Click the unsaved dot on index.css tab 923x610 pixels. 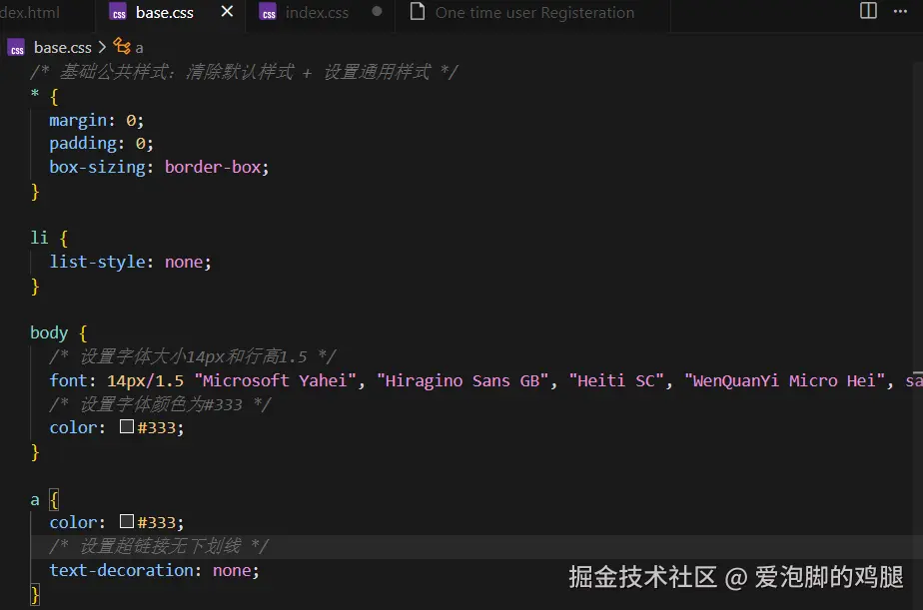pyautogui.click(x=377, y=12)
